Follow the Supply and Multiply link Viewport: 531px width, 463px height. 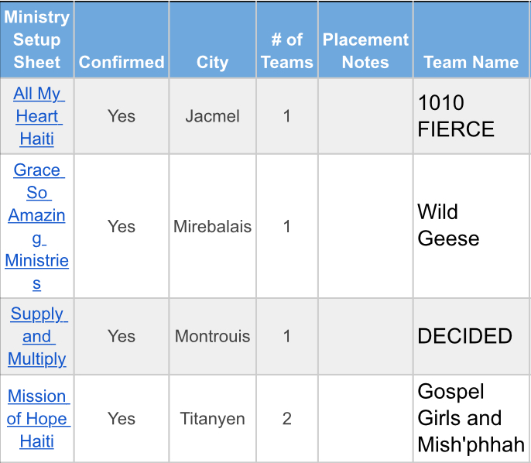[x=37, y=336]
